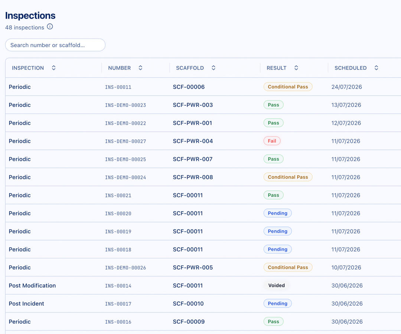Click the SCHEDULED column header label
401x334 pixels.
pos(351,68)
